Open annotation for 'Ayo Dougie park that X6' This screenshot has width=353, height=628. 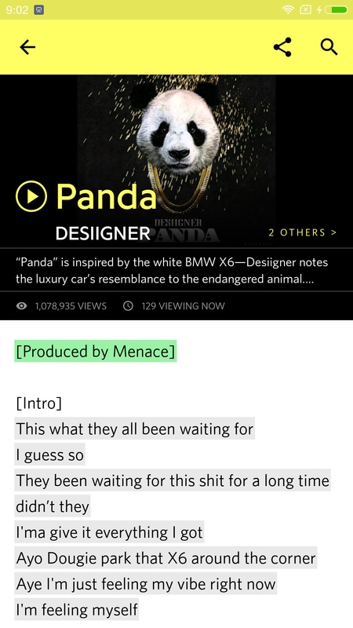[166, 558]
